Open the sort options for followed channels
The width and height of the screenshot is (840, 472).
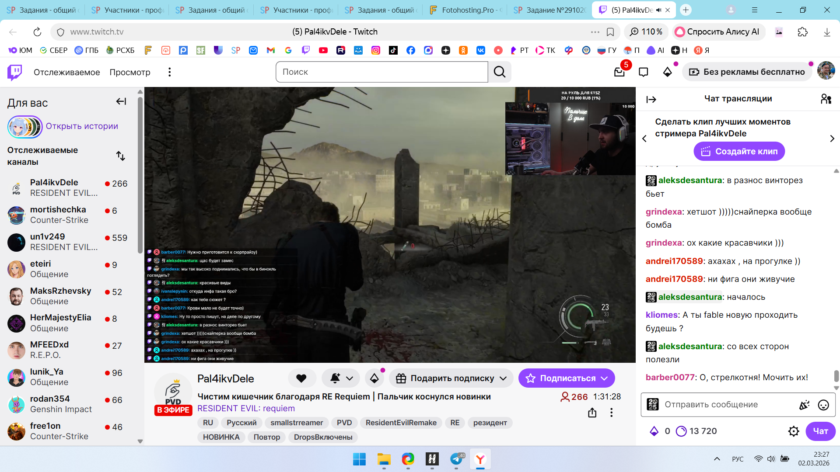(120, 156)
